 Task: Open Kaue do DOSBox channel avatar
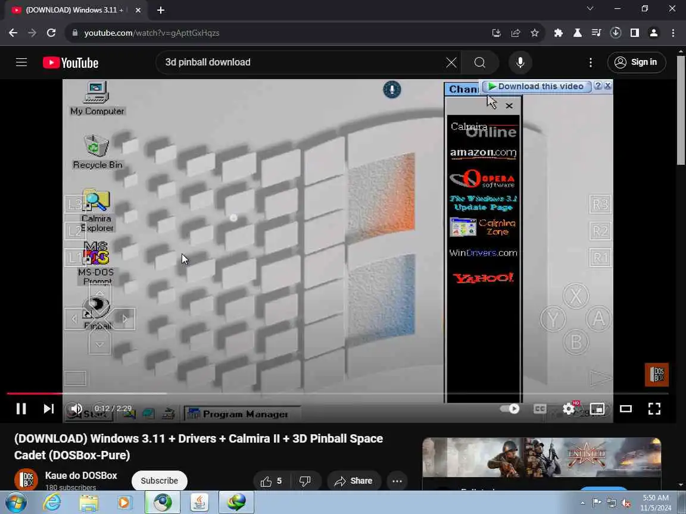[26, 479]
